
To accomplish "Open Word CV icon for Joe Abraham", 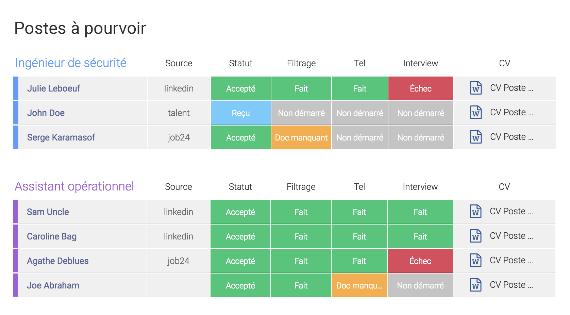I will coord(475,285).
